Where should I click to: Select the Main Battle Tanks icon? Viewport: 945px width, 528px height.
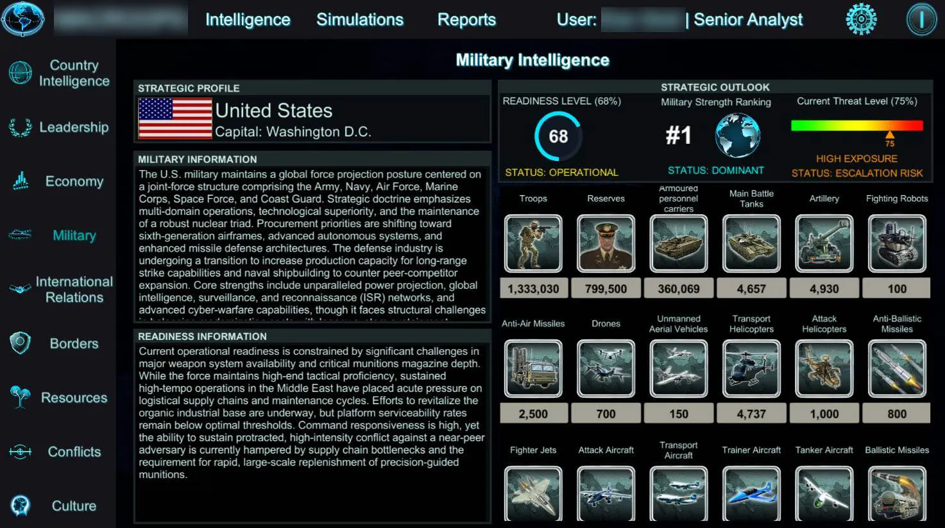pyautogui.click(x=751, y=243)
